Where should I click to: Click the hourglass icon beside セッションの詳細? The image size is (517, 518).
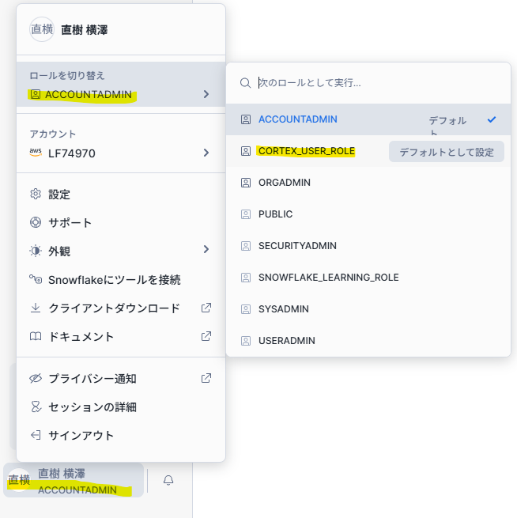pyautogui.click(x=36, y=406)
